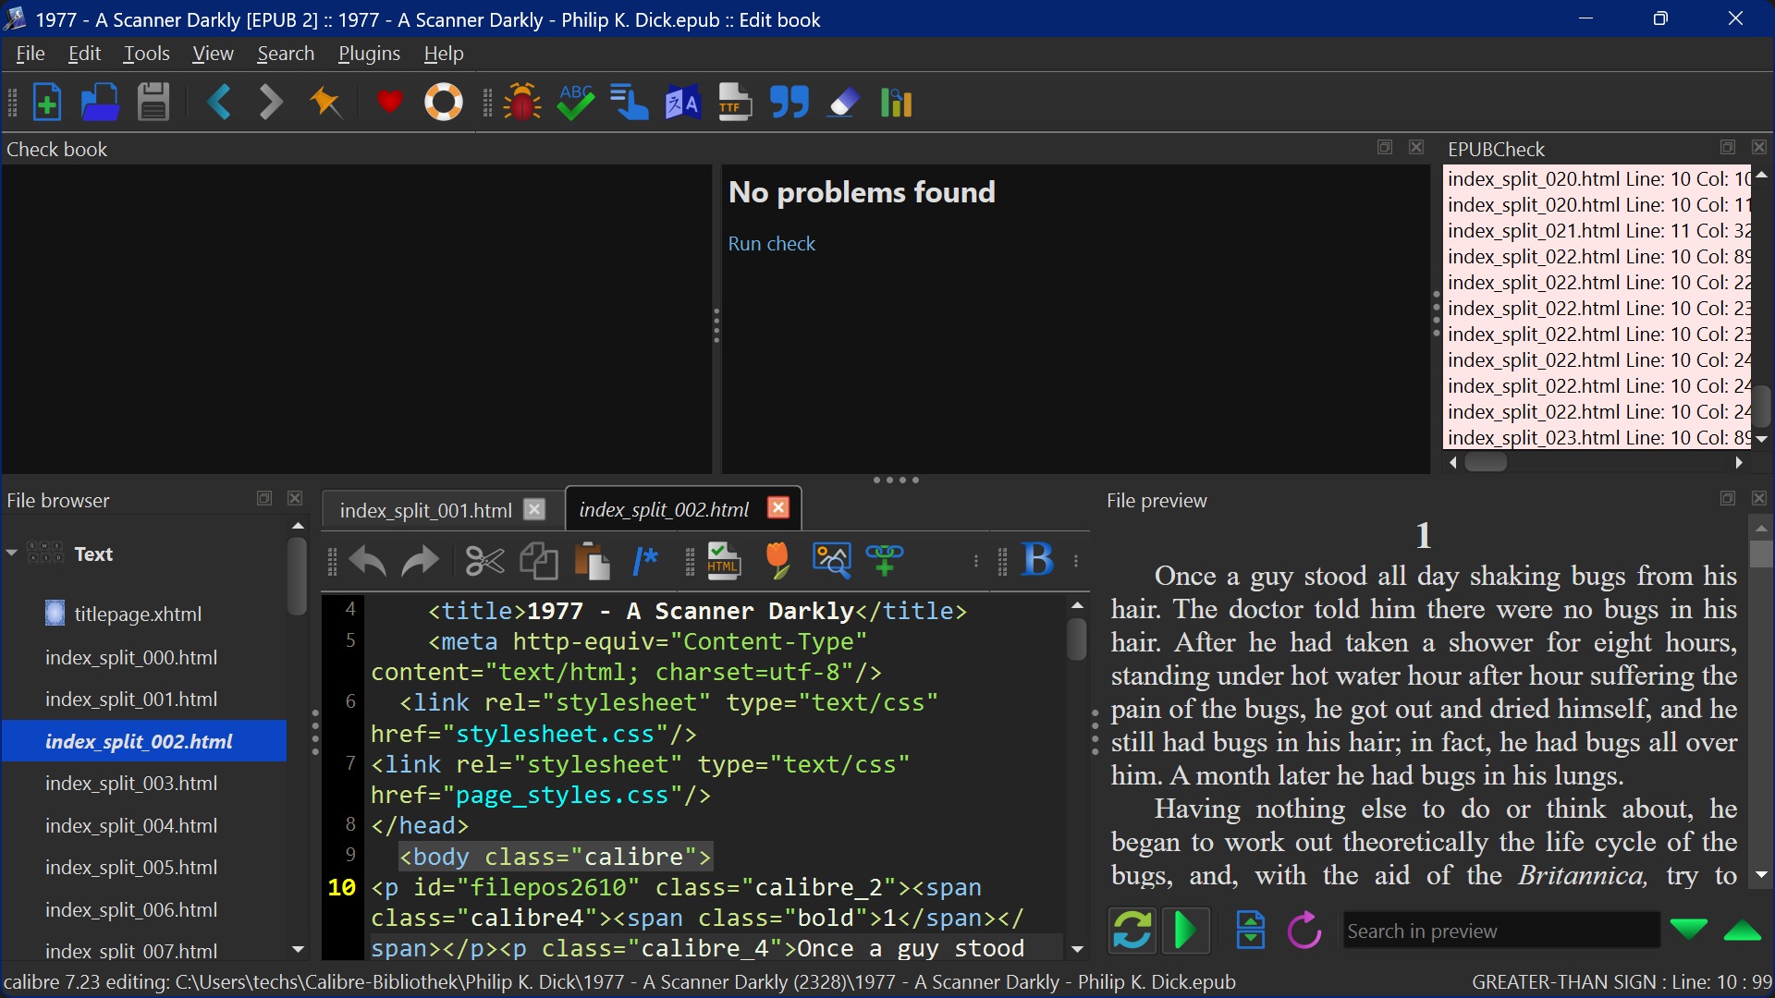Toggle the green play sync preview button
This screenshot has width=1775, height=998.
(1185, 931)
